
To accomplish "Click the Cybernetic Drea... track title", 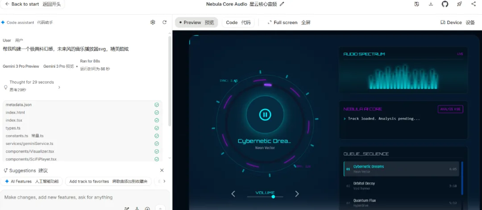I will (x=264, y=141).
